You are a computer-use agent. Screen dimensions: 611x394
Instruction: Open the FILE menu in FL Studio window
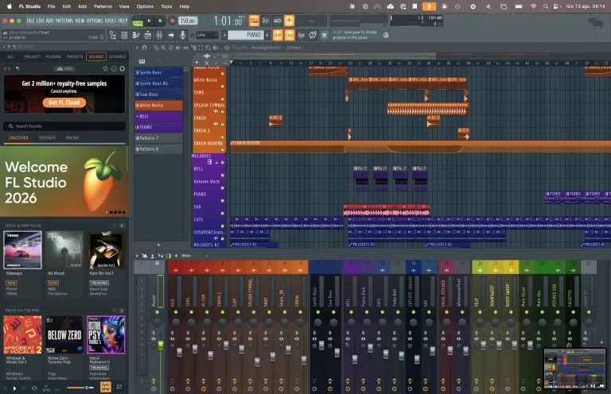[x=30, y=21]
